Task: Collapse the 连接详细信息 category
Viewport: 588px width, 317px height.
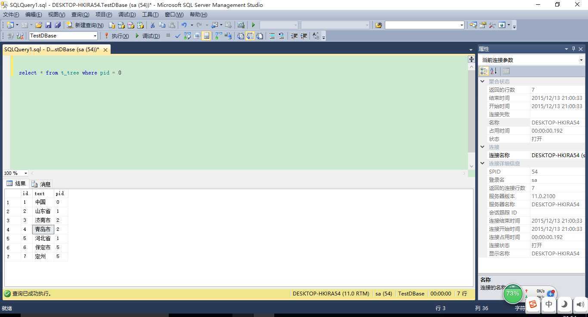Action: [x=483, y=163]
